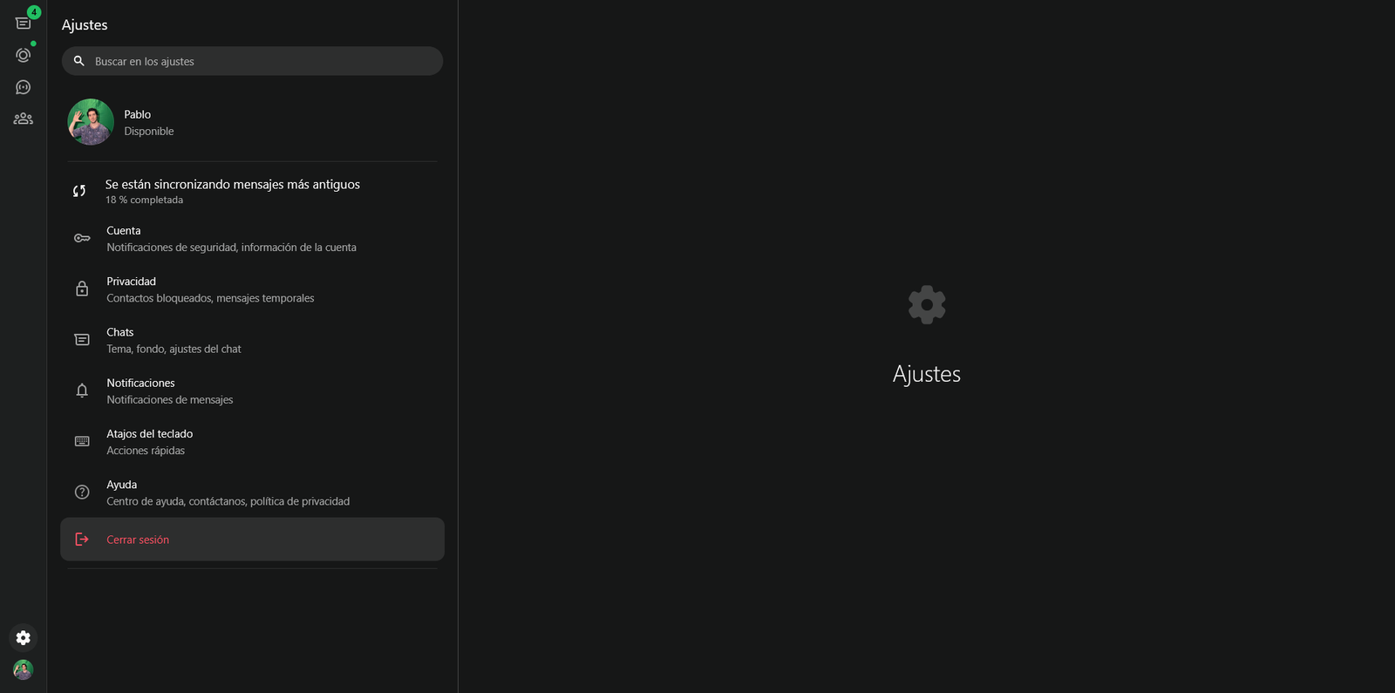Click the key icon beside Cuenta
1395x693 pixels.
coord(82,238)
